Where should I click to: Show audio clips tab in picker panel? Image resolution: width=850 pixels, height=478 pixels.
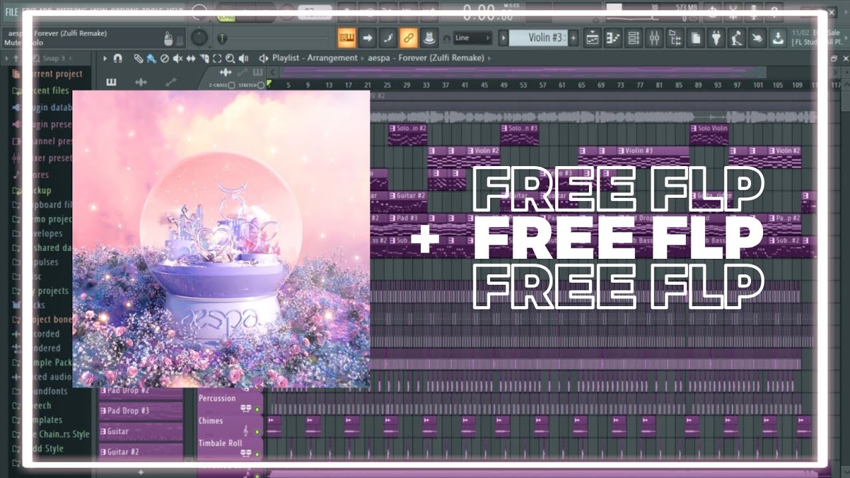point(141,82)
